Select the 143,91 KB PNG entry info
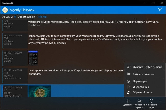 pos(15,58)
